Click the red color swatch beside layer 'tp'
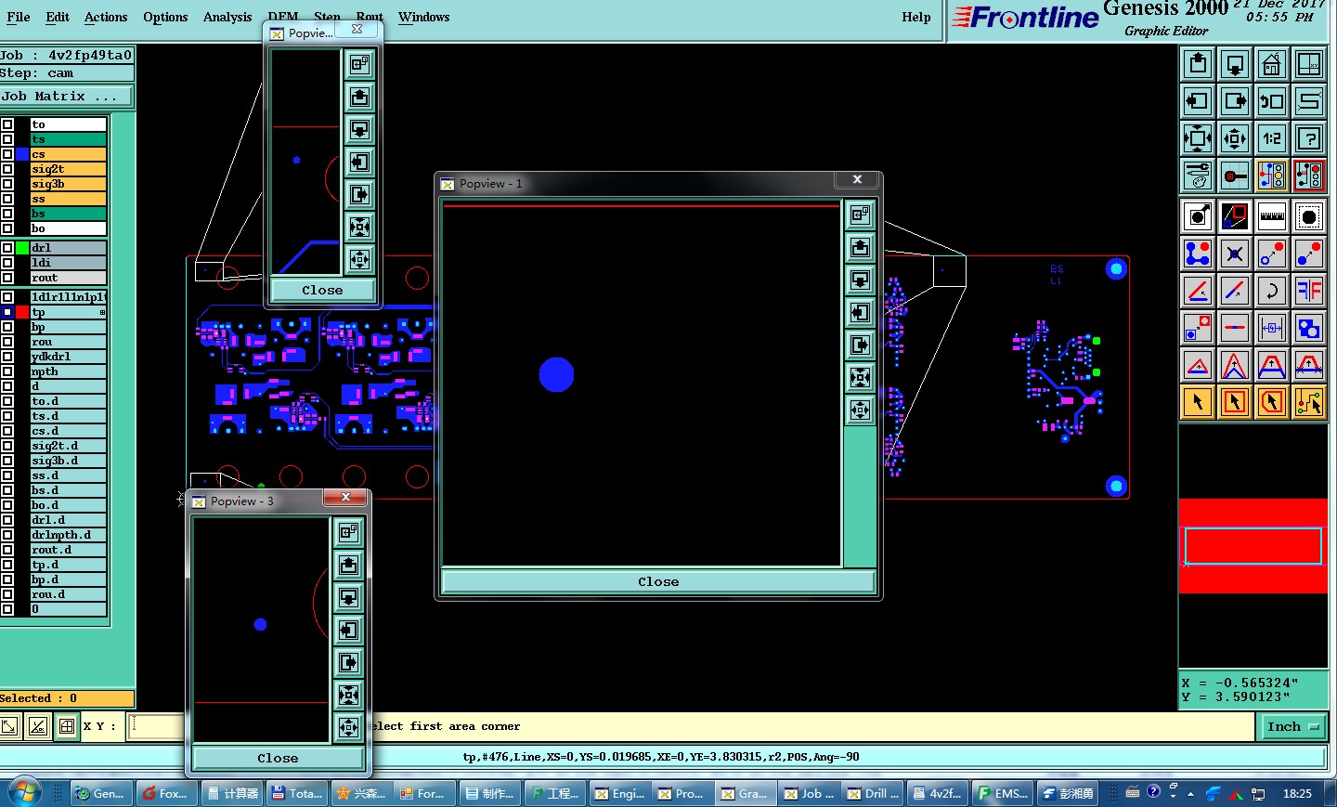Viewport: 1337px width, 807px height. 22,312
